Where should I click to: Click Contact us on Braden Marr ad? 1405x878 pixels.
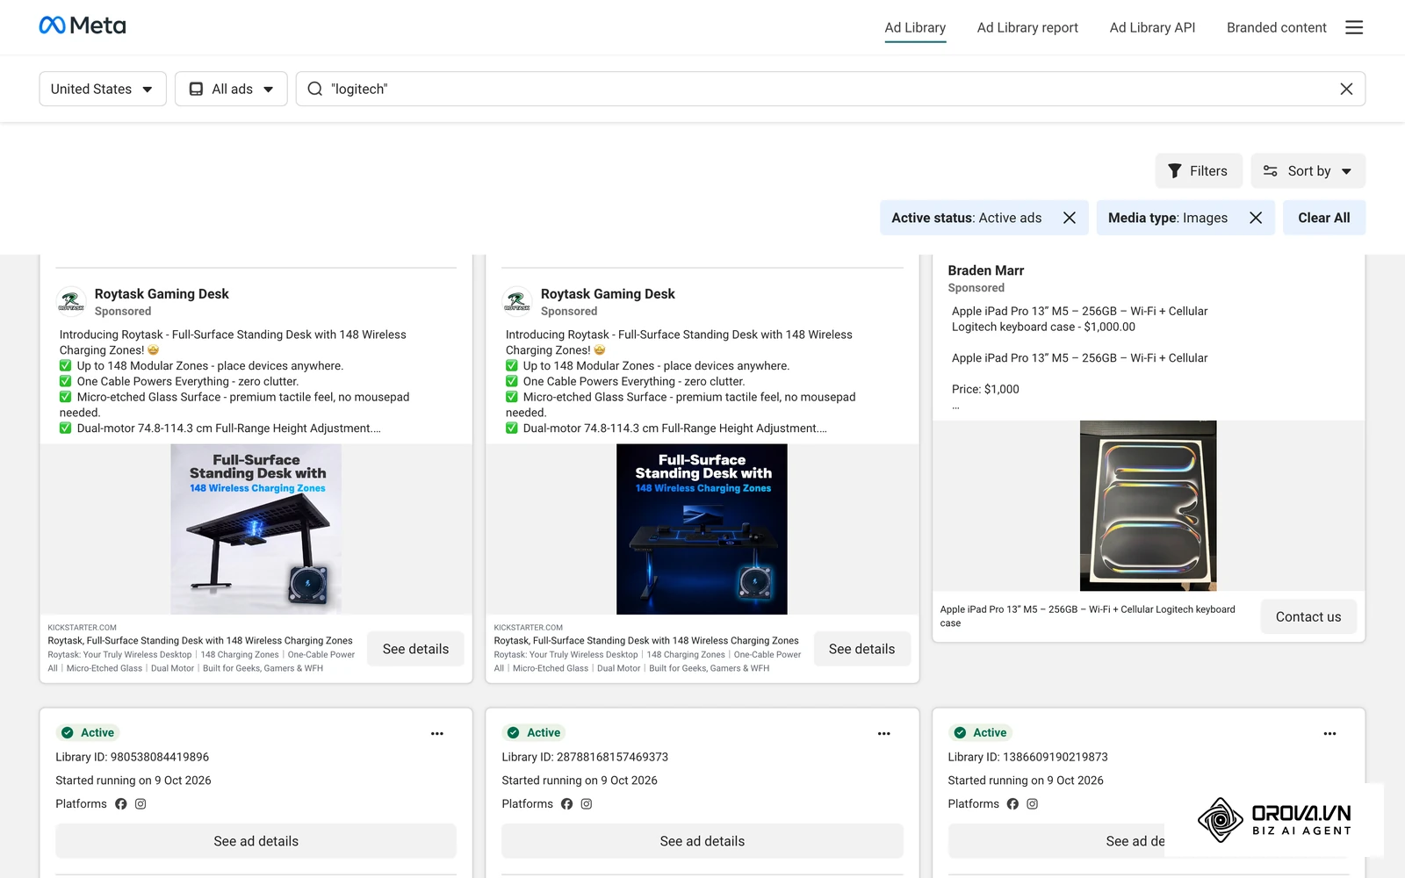pyautogui.click(x=1308, y=616)
